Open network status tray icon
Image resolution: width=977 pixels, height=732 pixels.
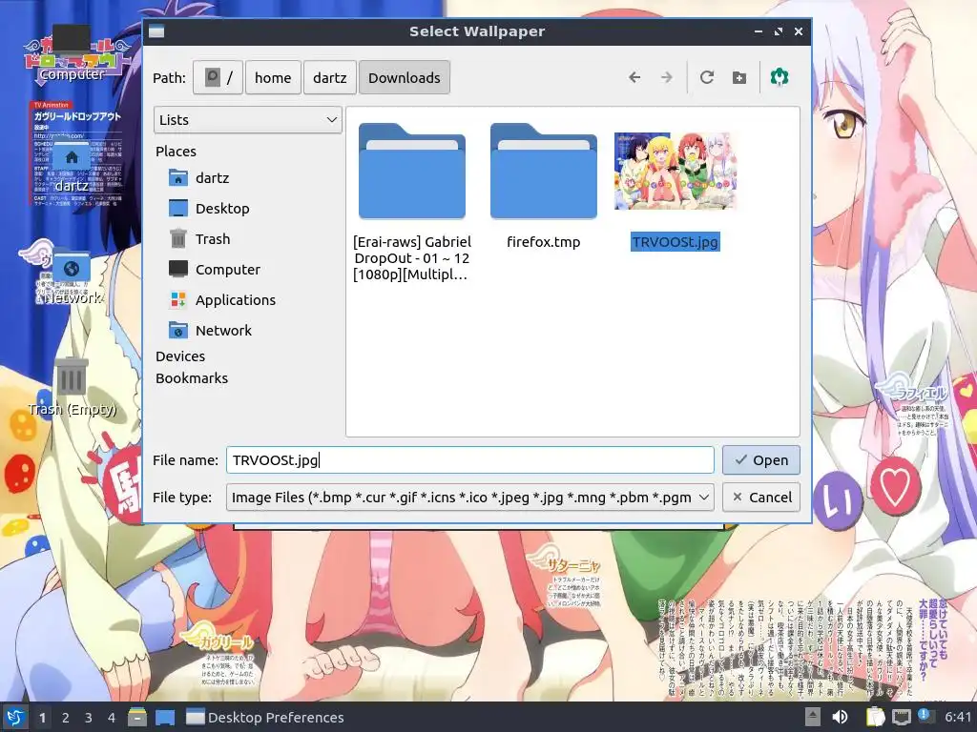coord(901,717)
